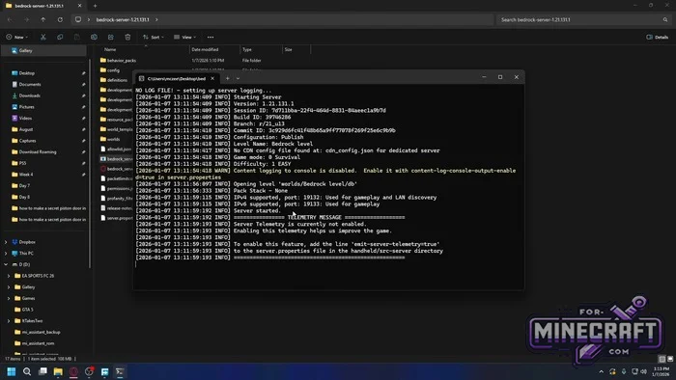Click the Refresh icon in navigation bar
Image resolution: width=676 pixels, height=380 pixels.
click(x=60, y=19)
